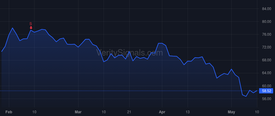Viewport: 275px width, 116px height.
Task: Click the May date axis label
Action: pyautogui.click(x=232, y=112)
